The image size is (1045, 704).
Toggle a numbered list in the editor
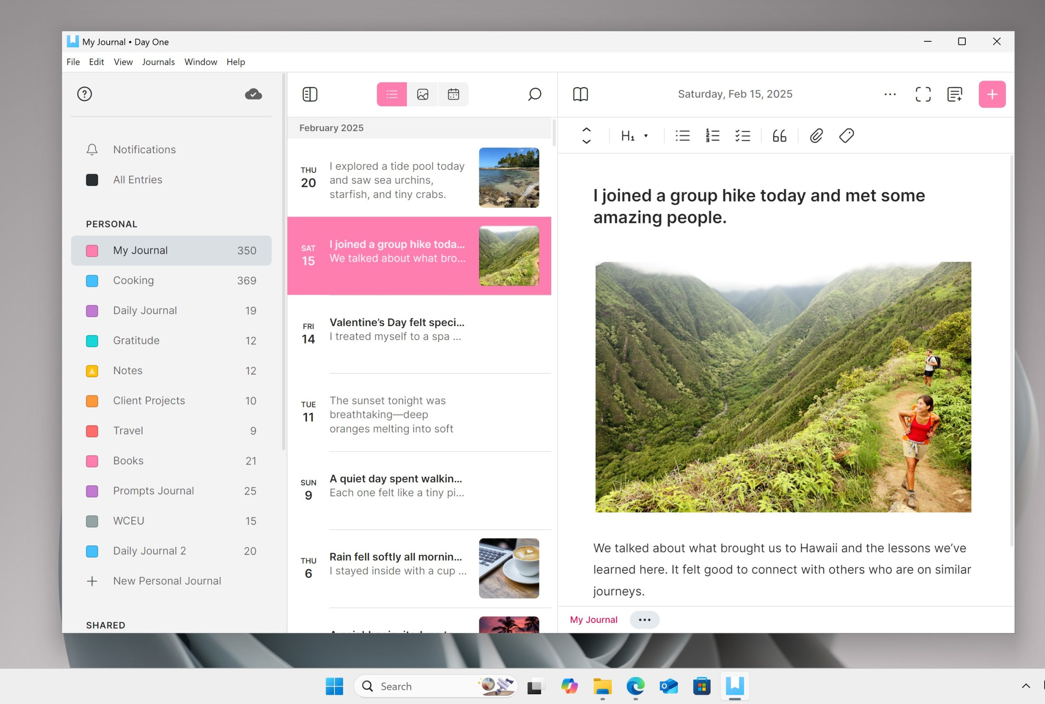point(711,135)
